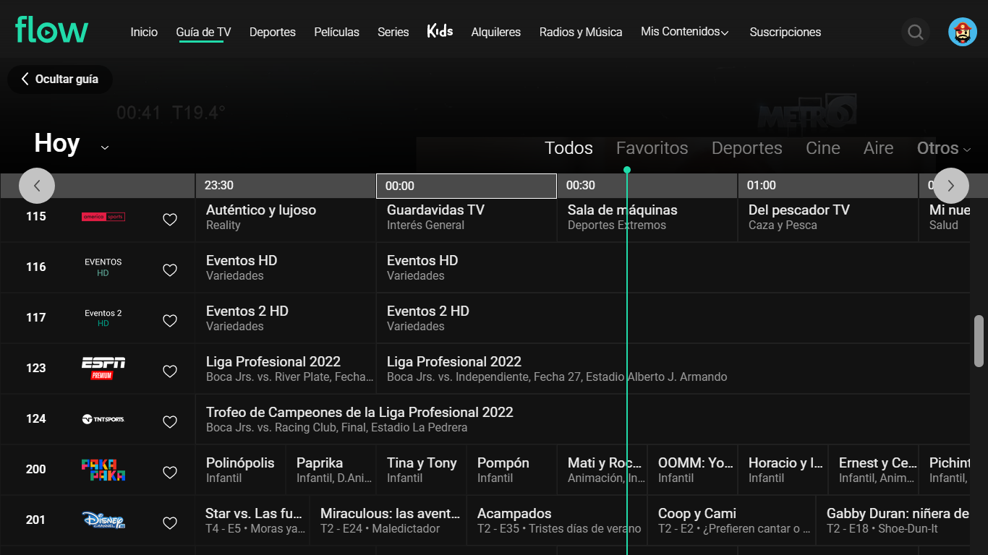
Task: Expand the Hoy day selector
Action: coord(72,144)
